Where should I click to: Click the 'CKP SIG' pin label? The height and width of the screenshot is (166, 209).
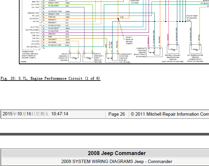[x=35, y=38]
